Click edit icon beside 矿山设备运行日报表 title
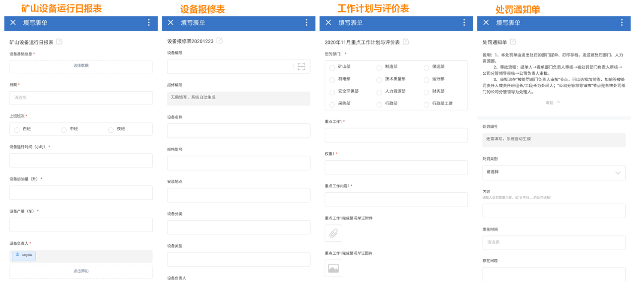Image resolution: width=635 pixels, height=286 pixels. 60,42
